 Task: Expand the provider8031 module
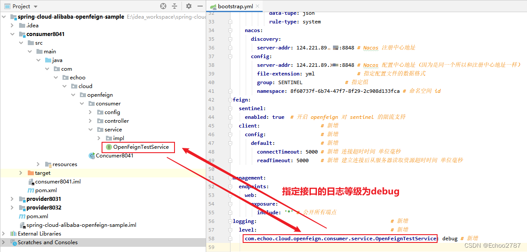(x=13, y=199)
